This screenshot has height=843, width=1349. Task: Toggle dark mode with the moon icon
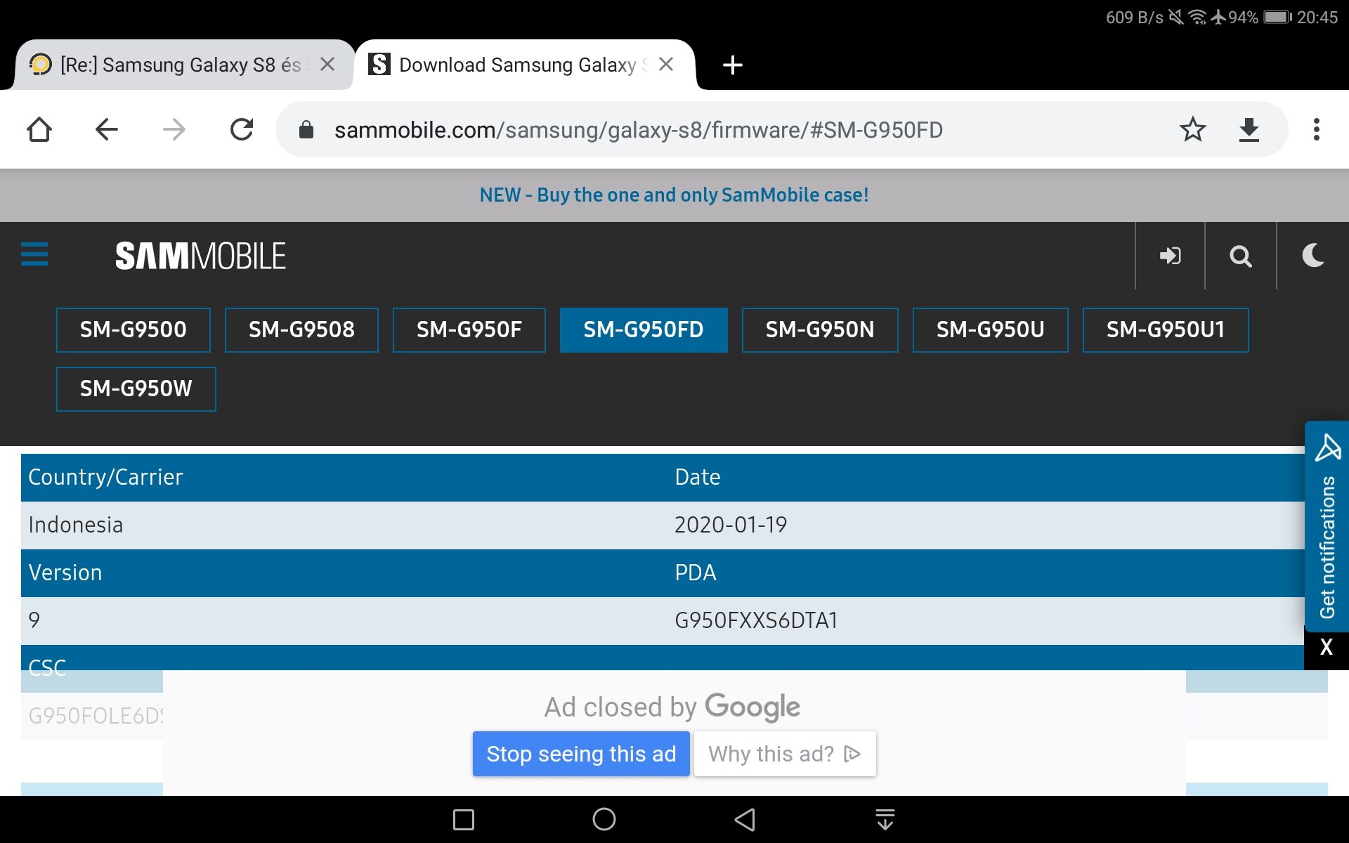pyautogui.click(x=1312, y=256)
